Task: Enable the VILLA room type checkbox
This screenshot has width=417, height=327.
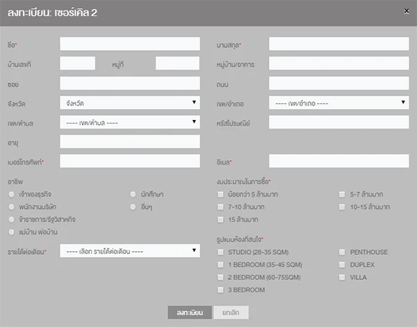Action: pyautogui.click(x=342, y=277)
